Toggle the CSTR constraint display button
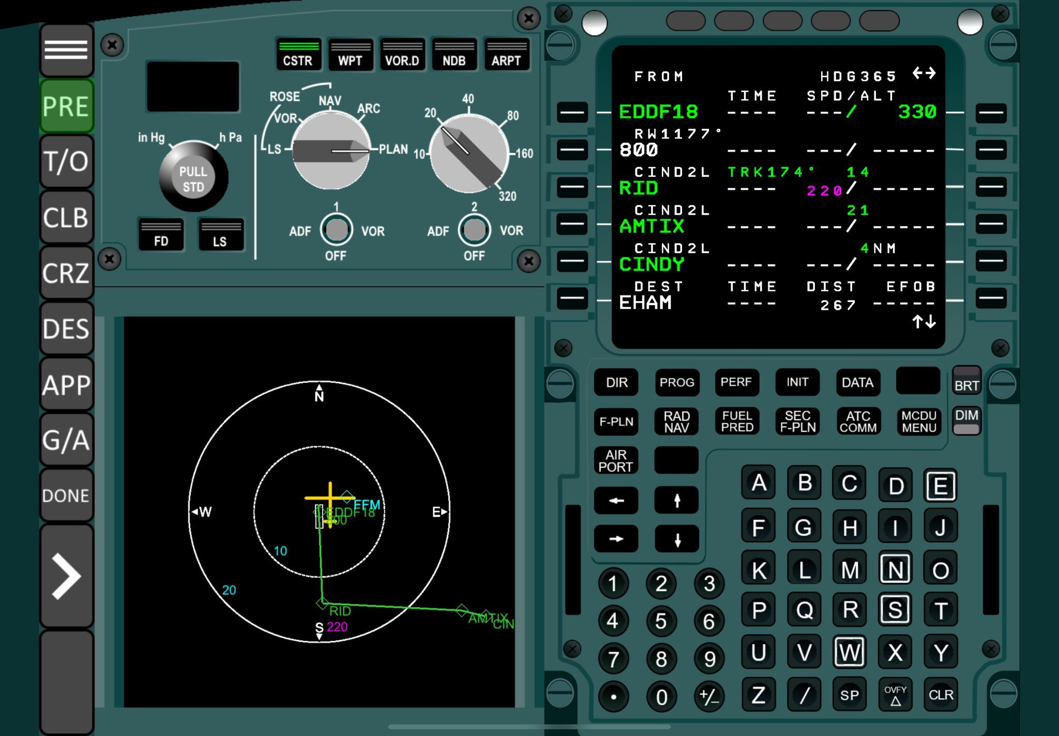This screenshot has width=1059, height=736. pos(298,54)
